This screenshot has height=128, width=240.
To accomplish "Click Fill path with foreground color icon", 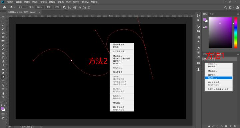I will coord(209,126).
